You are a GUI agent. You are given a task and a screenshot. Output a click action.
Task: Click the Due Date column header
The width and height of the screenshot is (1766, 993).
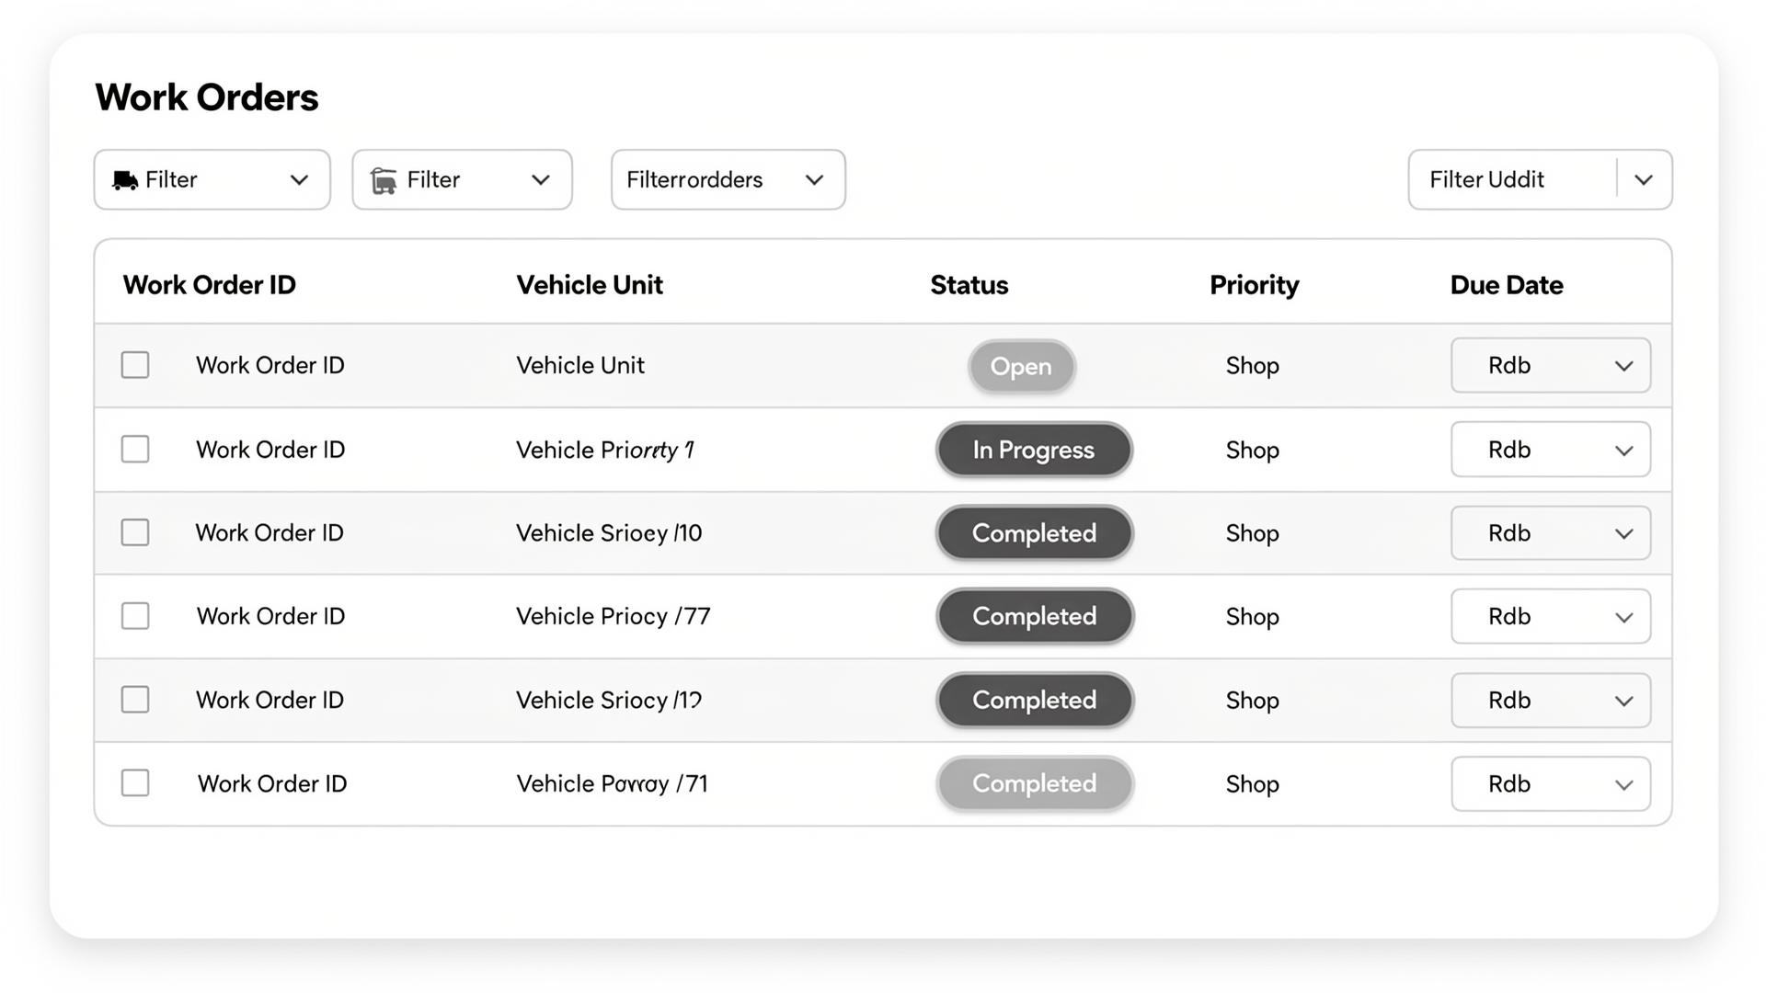[1507, 285]
